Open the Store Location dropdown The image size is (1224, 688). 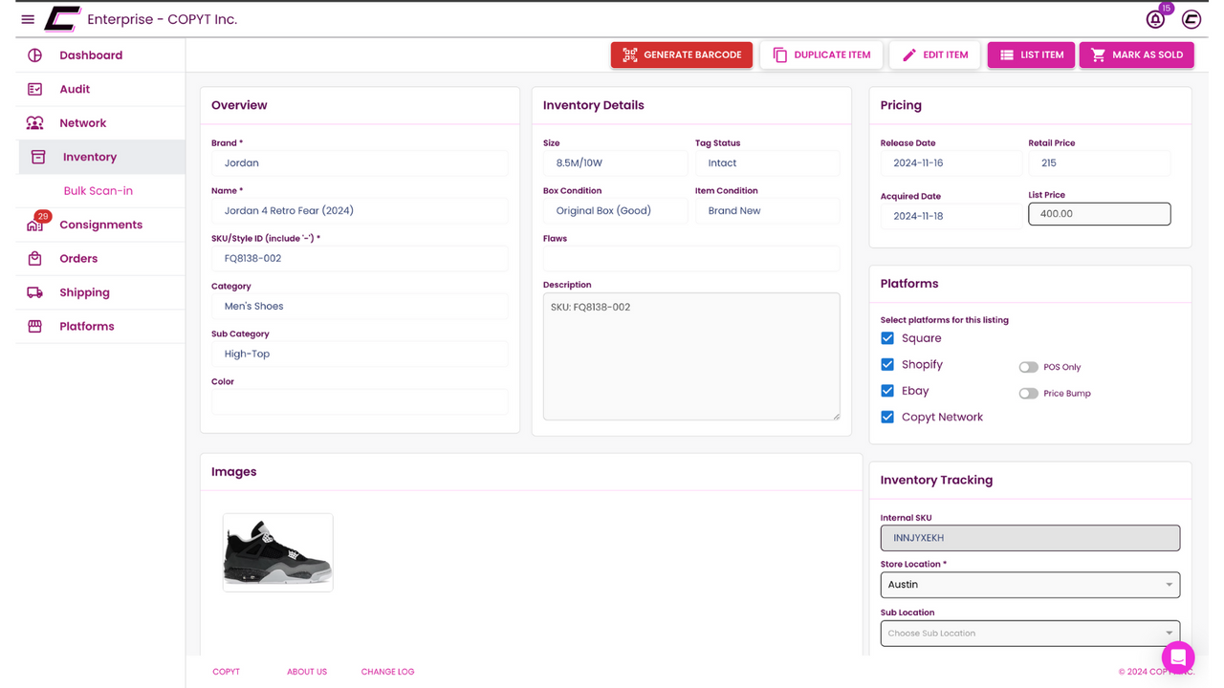point(1030,585)
